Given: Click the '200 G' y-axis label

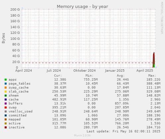Looking at the screenshot, I should click(15, 10).
